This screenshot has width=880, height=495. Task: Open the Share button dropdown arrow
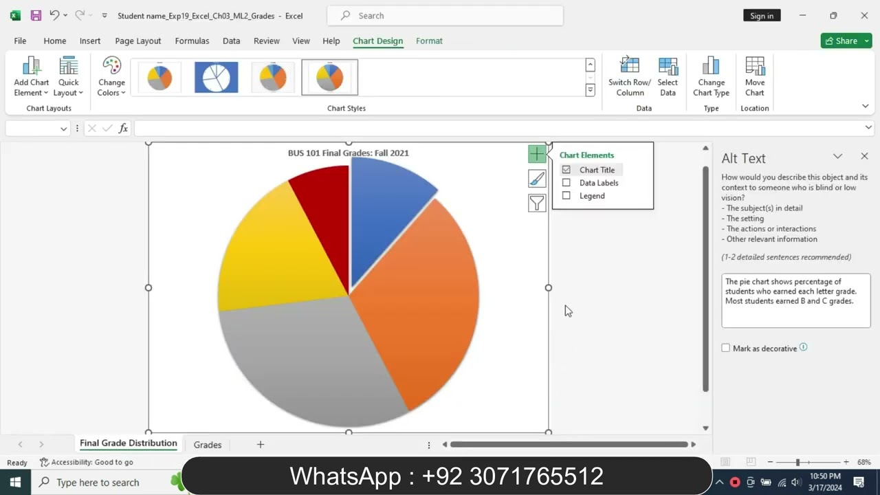coord(868,41)
